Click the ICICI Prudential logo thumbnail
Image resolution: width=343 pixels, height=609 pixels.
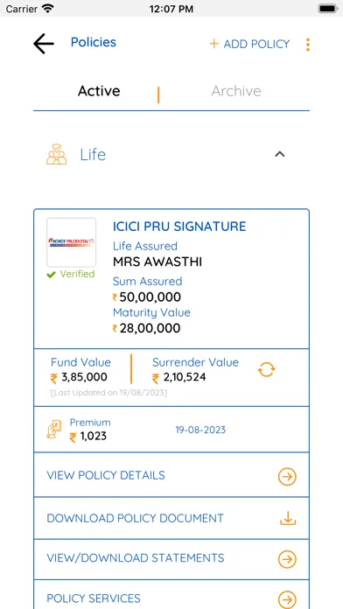click(x=72, y=242)
